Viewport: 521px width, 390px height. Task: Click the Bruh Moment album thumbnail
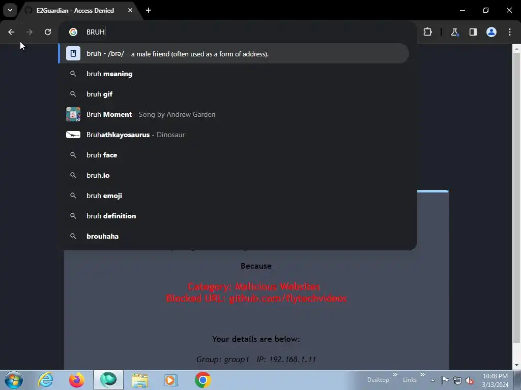73,114
